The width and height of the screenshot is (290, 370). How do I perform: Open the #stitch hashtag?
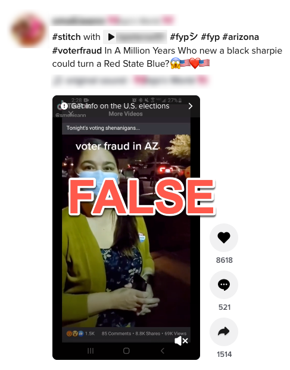(67, 37)
